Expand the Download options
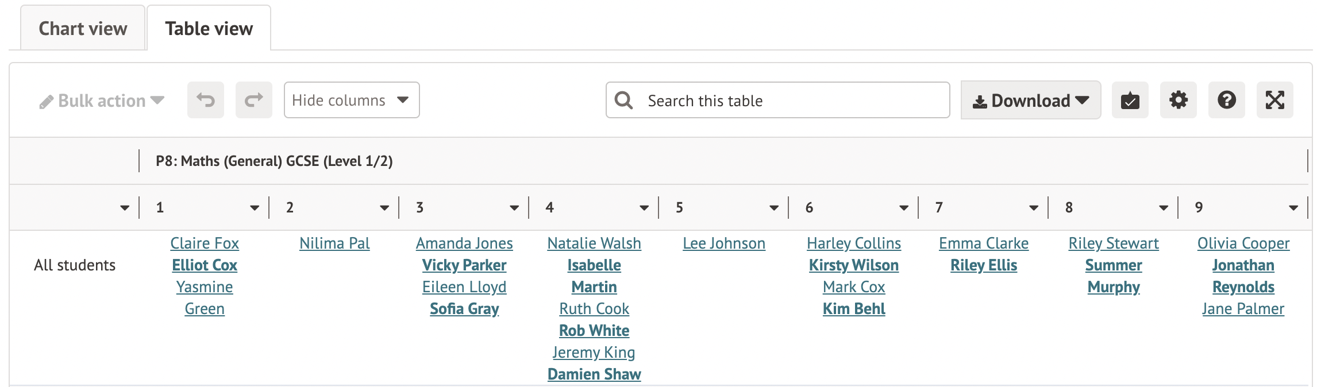1317x387 pixels. click(1030, 100)
